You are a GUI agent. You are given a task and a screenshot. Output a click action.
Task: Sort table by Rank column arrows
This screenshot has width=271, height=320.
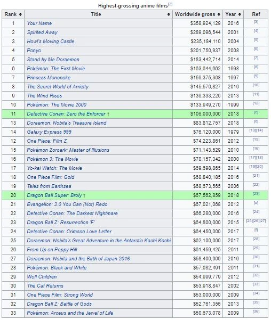tap(20, 14)
